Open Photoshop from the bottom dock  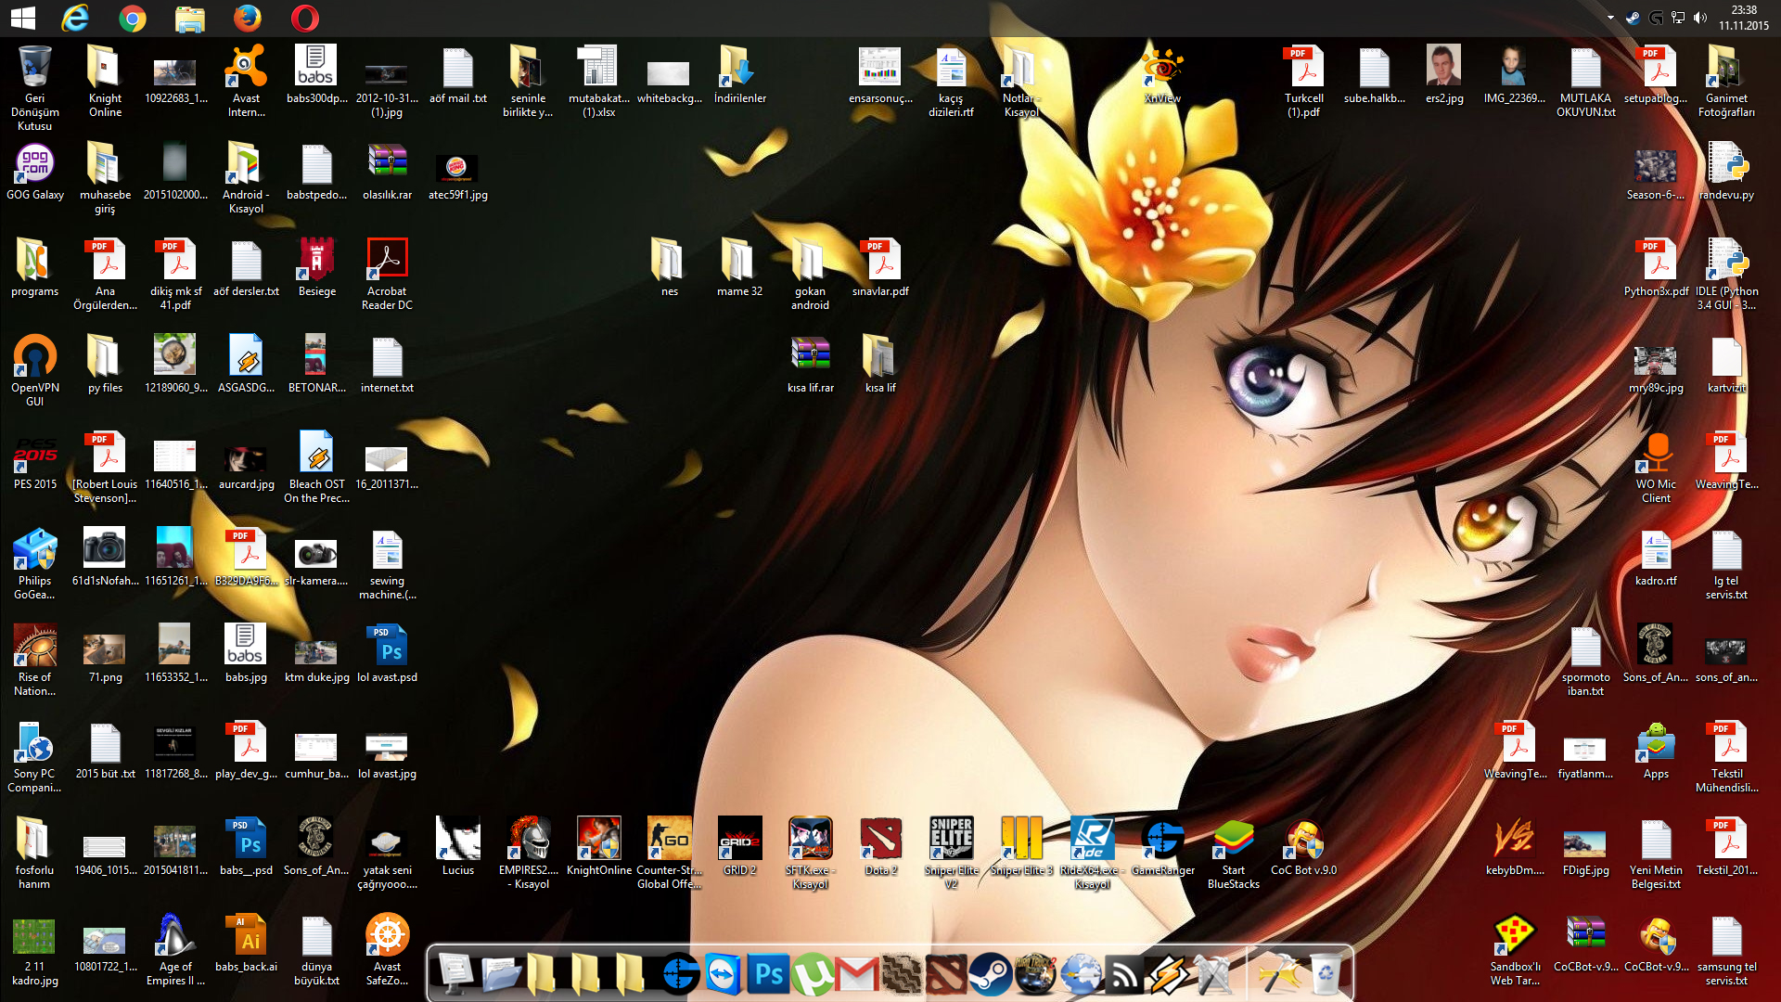pos(769,975)
